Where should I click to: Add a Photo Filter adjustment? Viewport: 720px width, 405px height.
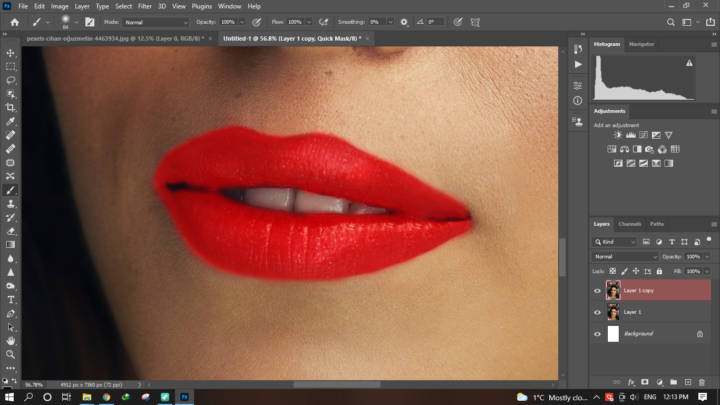pyautogui.click(x=649, y=149)
